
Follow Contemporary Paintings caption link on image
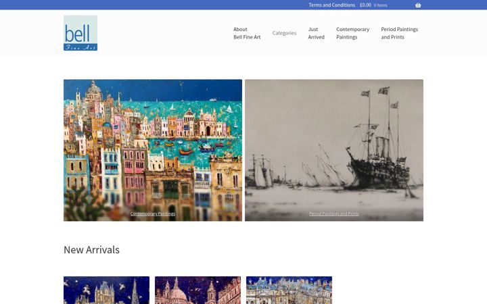coord(153,213)
